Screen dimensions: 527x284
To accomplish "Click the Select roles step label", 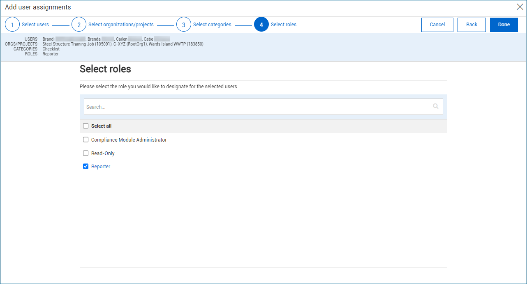I will (283, 24).
